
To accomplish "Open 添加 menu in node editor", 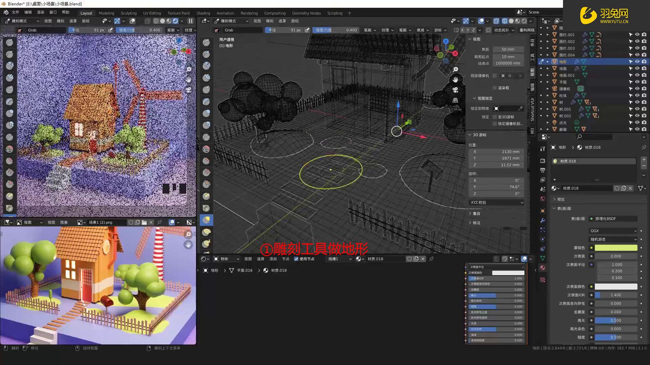I will click(x=273, y=259).
